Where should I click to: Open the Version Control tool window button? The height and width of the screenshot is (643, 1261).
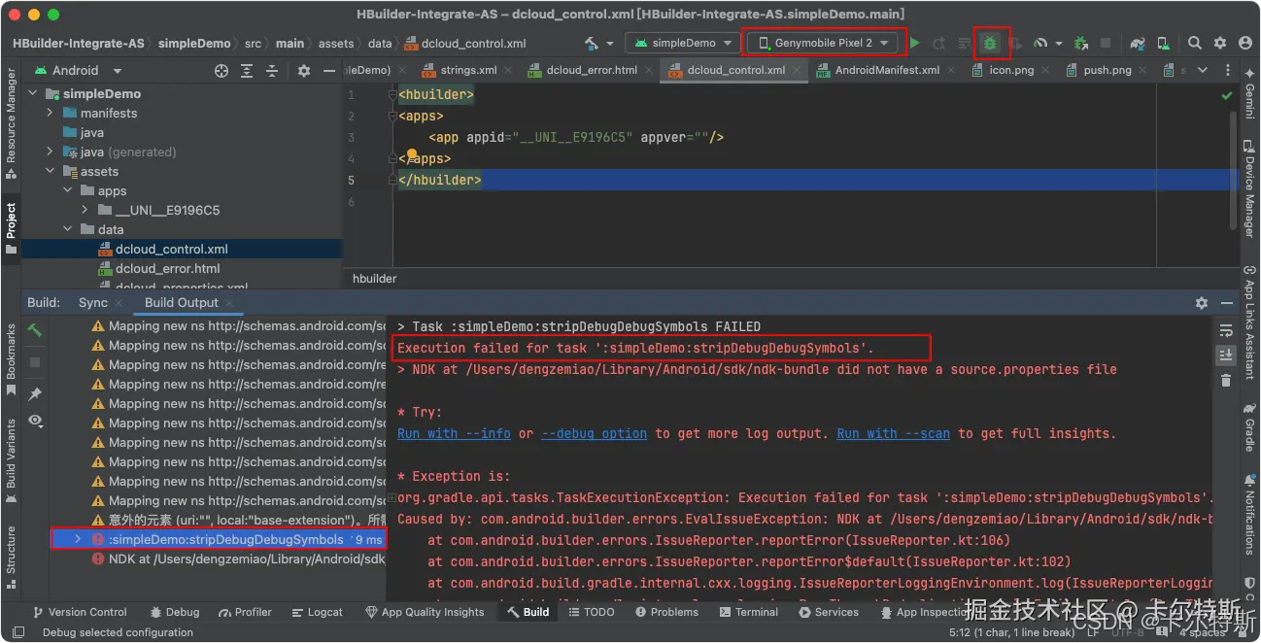(x=79, y=612)
